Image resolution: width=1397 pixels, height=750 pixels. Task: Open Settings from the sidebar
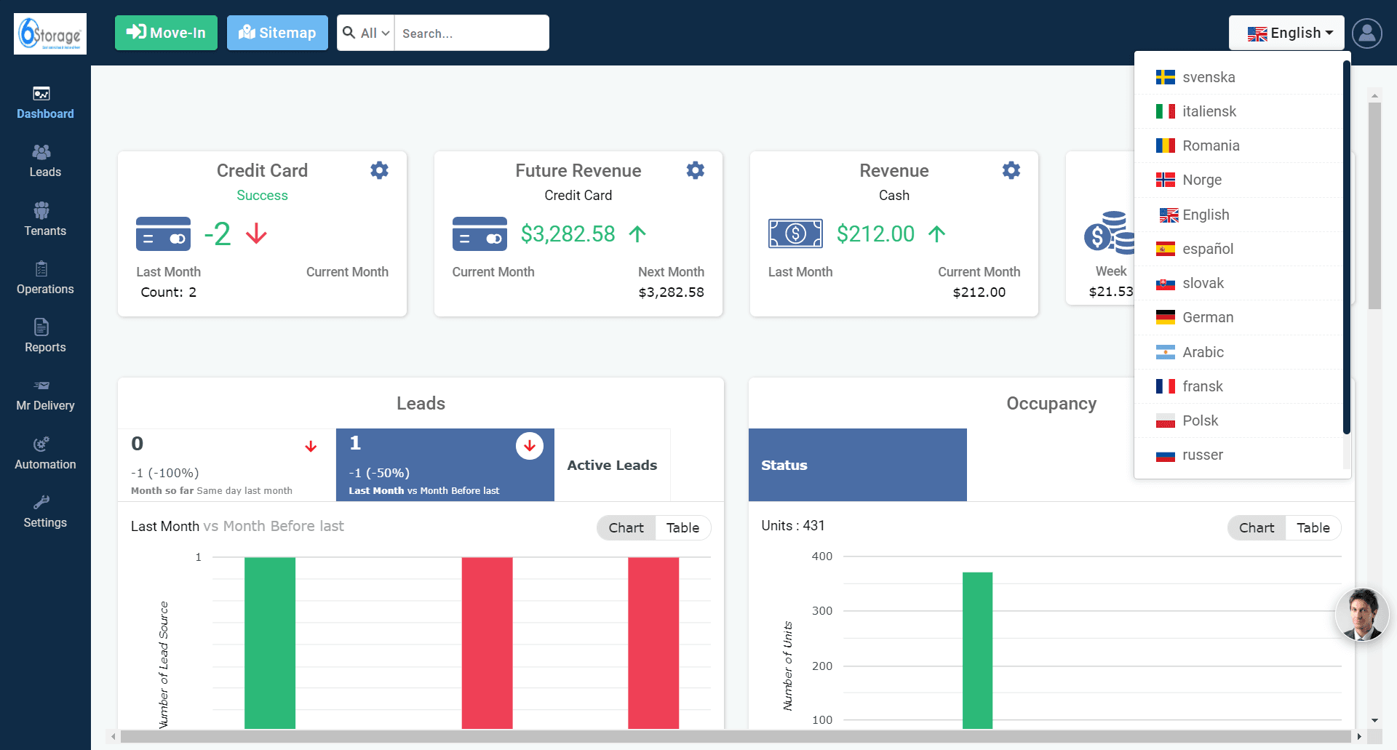click(x=45, y=511)
